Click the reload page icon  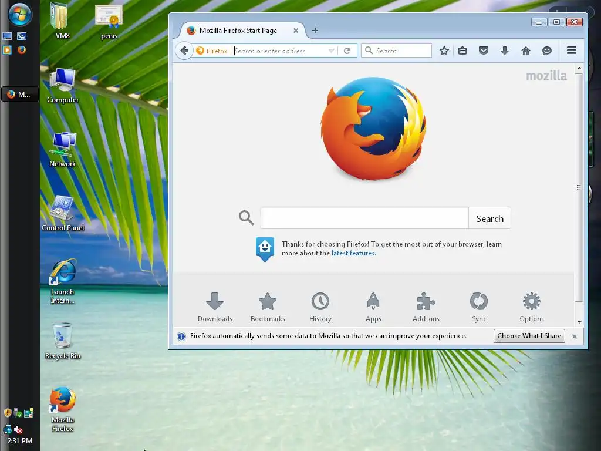[347, 51]
